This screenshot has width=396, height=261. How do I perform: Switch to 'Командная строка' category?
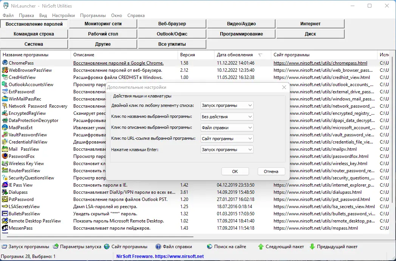coord(34,34)
